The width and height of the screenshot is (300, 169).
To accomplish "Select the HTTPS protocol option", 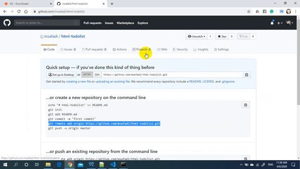I will pos(87,75).
